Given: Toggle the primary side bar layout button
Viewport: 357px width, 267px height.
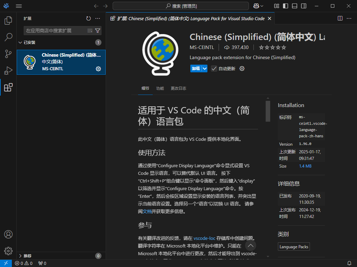Looking at the screenshot, I should [286, 6].
